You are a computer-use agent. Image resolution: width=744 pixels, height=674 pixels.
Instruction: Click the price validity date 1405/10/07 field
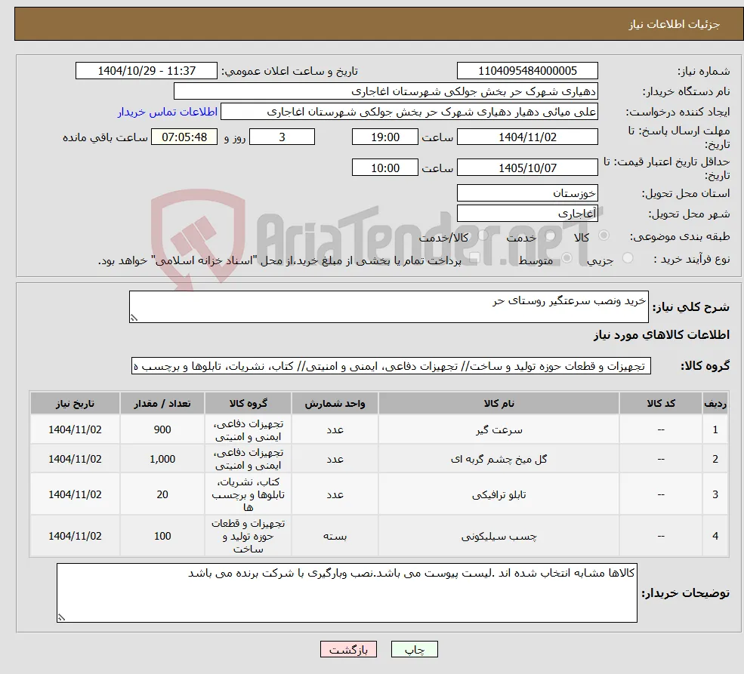click(x=527, y=168)
